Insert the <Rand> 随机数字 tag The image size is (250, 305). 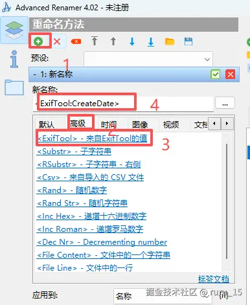pos(72,190)
